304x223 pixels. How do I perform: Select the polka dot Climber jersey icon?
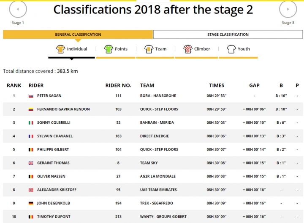point(188,49)
